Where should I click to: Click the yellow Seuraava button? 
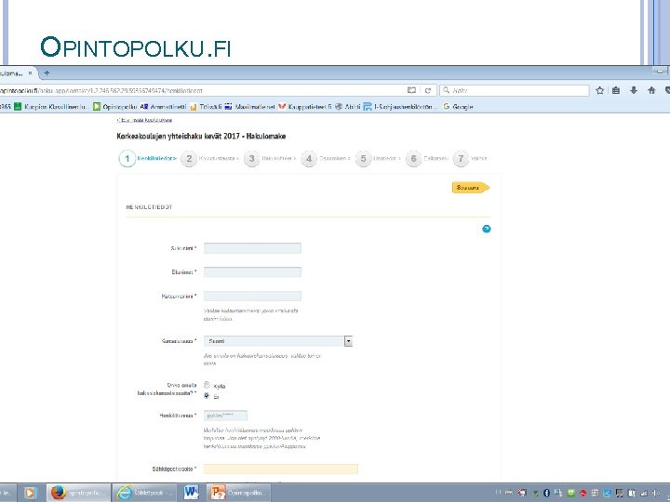[x=471, y=188]
